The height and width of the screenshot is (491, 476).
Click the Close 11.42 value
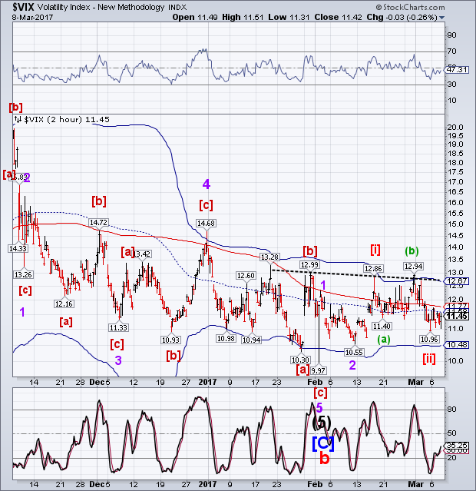coord(338,17)
